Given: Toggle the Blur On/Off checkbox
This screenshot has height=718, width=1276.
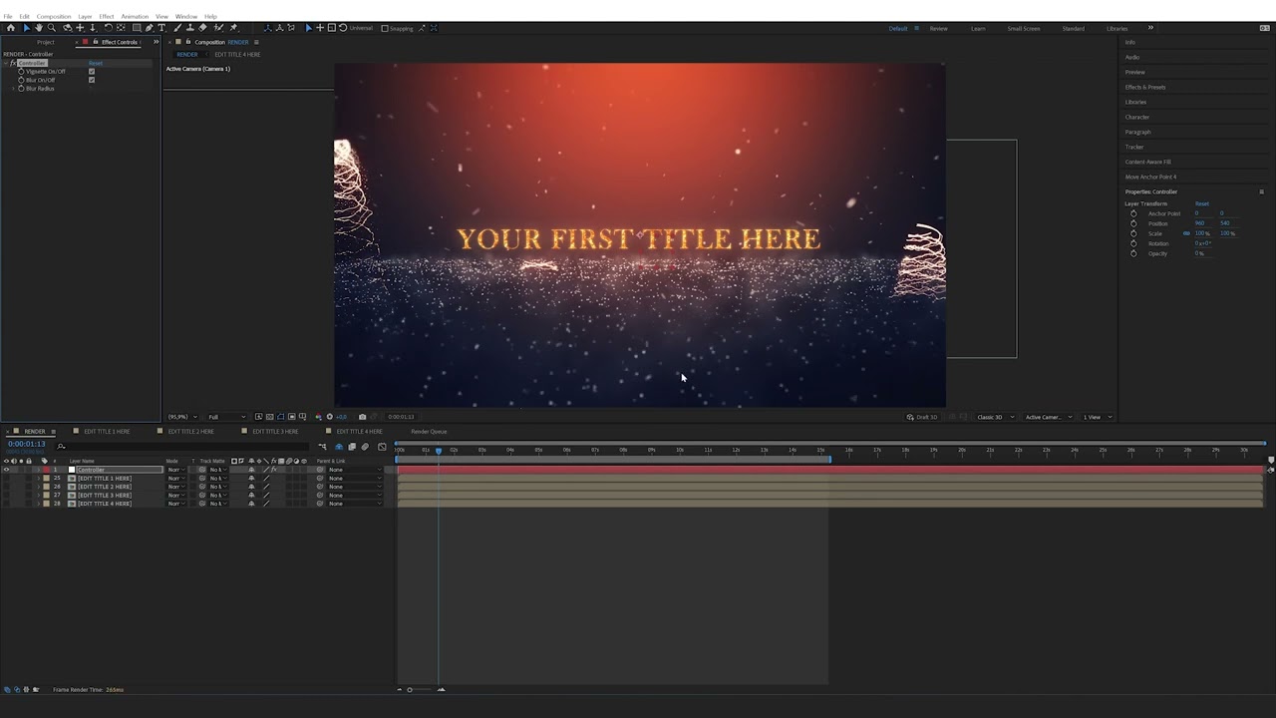Looking at the screenshot, I should point(92,80).
